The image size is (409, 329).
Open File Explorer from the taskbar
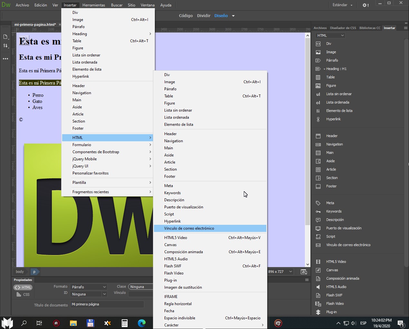pyautogui.click(x=73, y=323)
